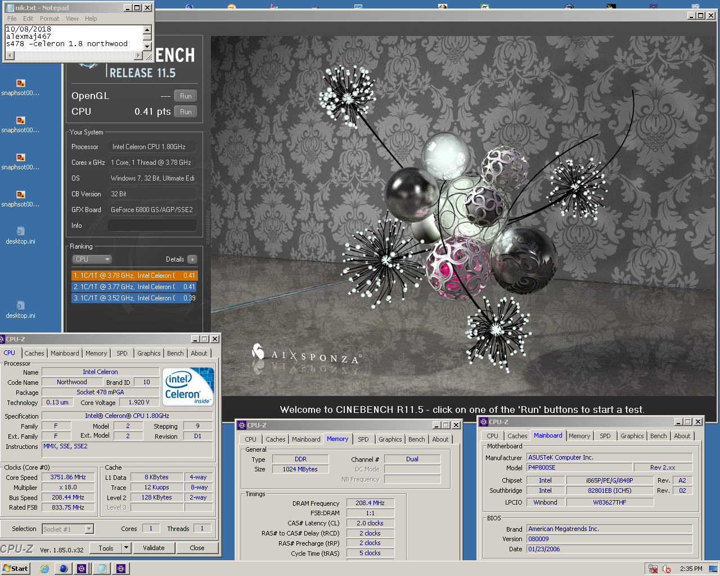Activate the Notepad taskbar button
The image size is (720, 576).
click(102, 569)
